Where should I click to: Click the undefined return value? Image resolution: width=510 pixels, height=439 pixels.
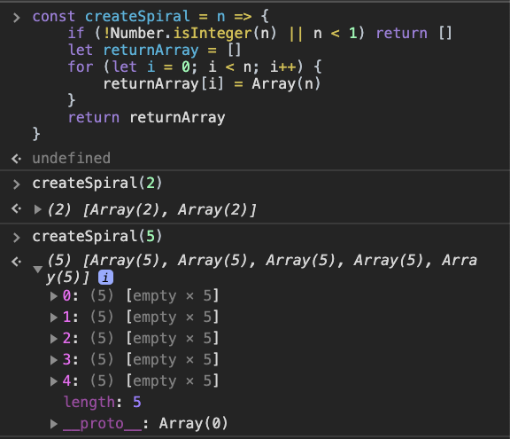click(71, 158)
